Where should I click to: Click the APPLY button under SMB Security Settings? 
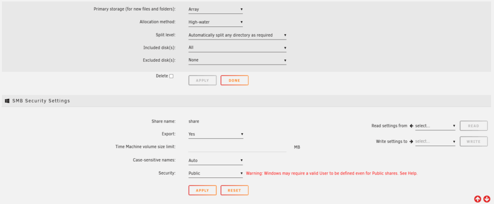203,190
